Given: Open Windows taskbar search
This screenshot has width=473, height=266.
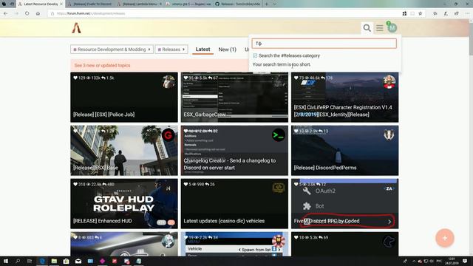Looking at the screenshot, I should [x=18, y=261].
